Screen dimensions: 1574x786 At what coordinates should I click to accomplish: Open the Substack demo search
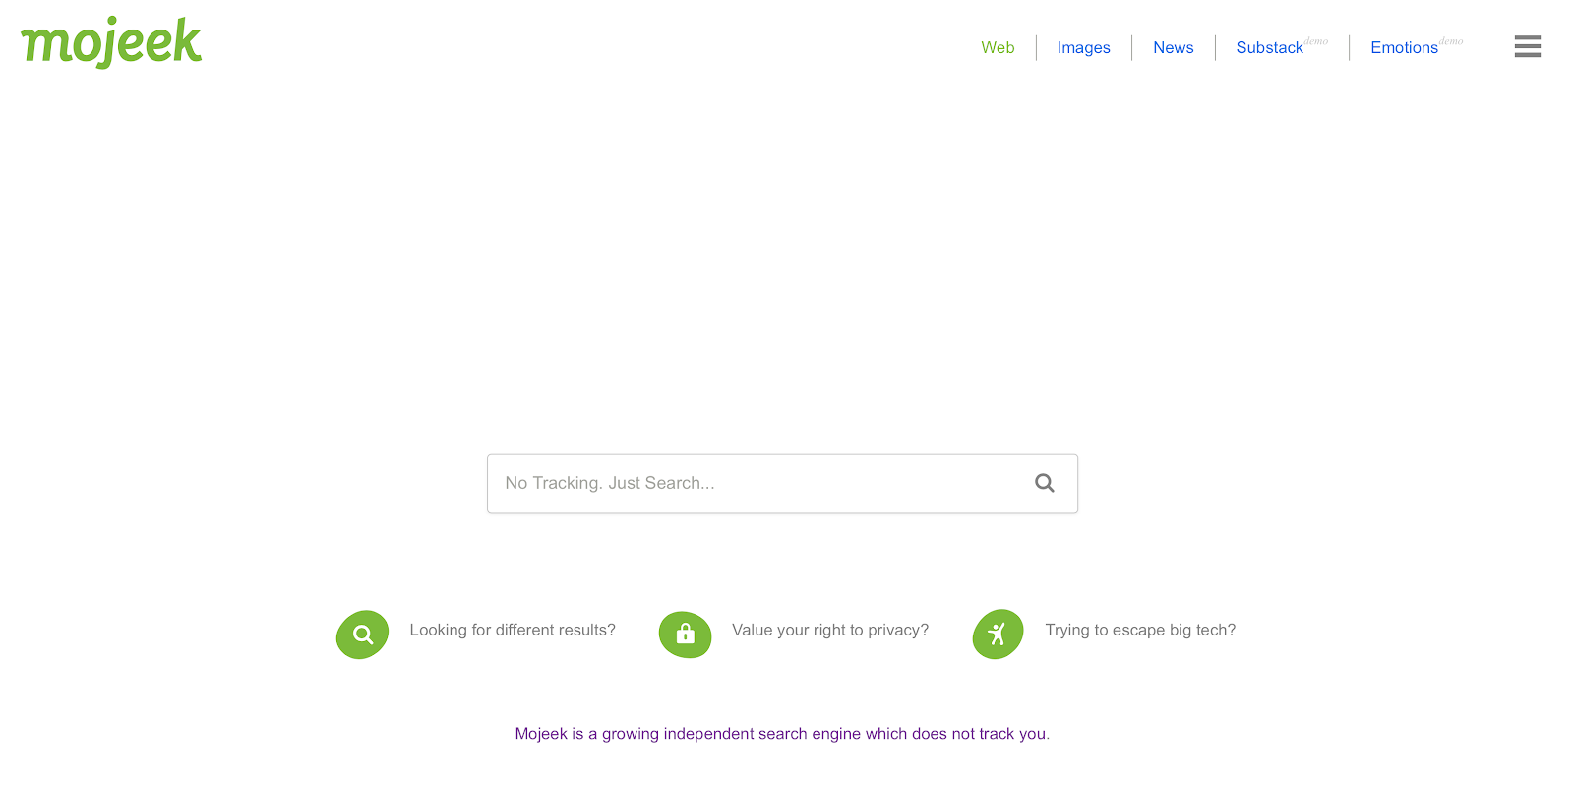(x=1270, y=47)
